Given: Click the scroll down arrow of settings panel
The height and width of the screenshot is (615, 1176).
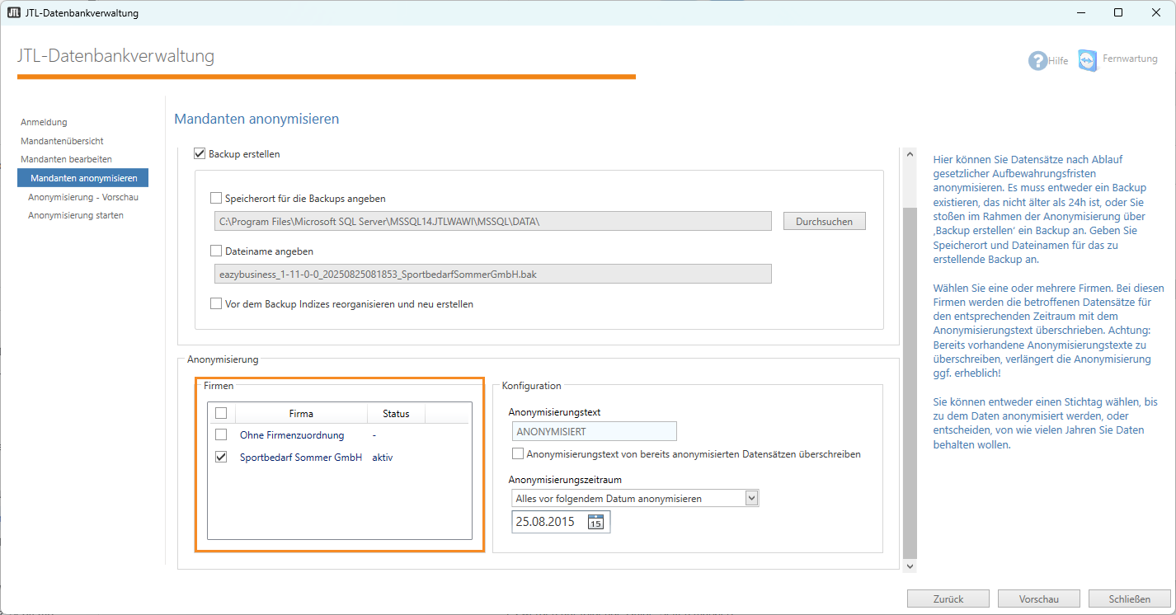Looking at the screenshot, I should (910, 566).
